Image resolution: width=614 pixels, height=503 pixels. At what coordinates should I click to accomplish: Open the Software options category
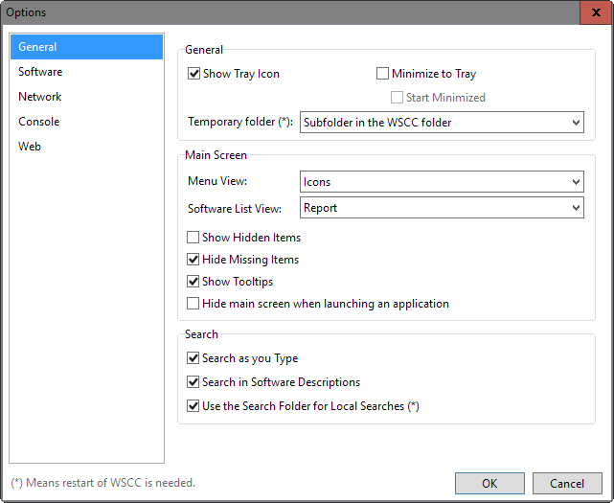coord(86,72)
